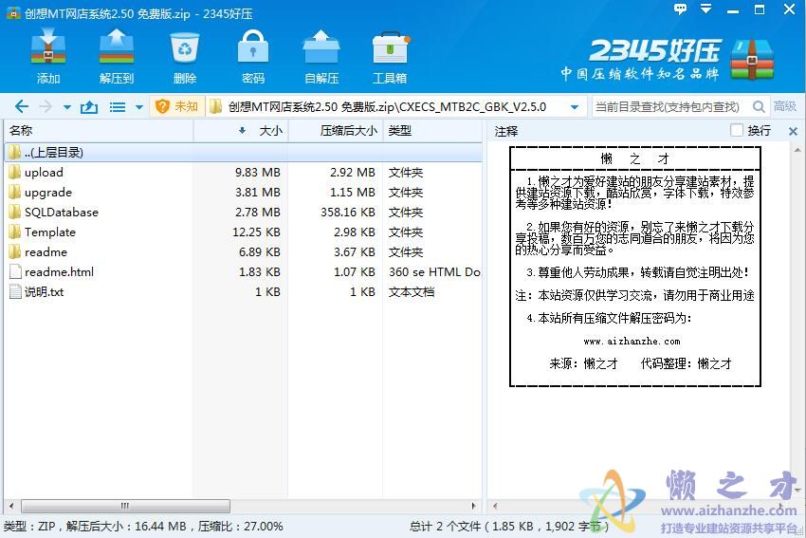Click the 高级 advanced search link
This screenshot has height=538, width=806.
[x=785, y=106]
